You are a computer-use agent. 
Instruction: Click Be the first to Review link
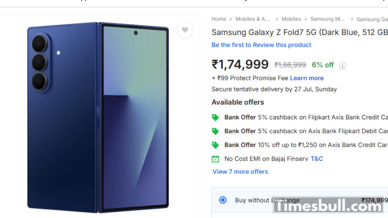(261, 45)
